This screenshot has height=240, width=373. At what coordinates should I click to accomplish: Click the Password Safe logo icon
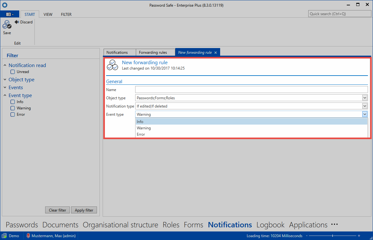pos(4,5)
